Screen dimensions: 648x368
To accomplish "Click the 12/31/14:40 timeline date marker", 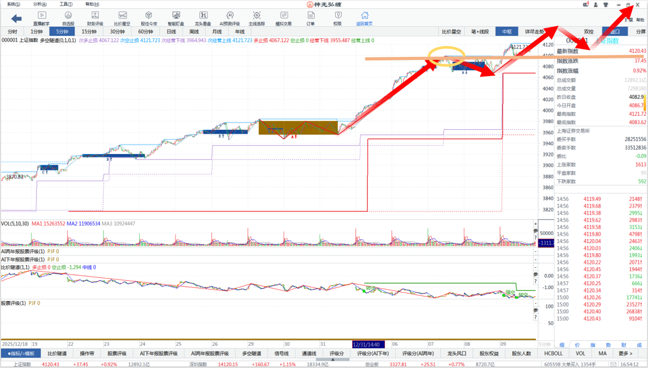I will [368, 345].
